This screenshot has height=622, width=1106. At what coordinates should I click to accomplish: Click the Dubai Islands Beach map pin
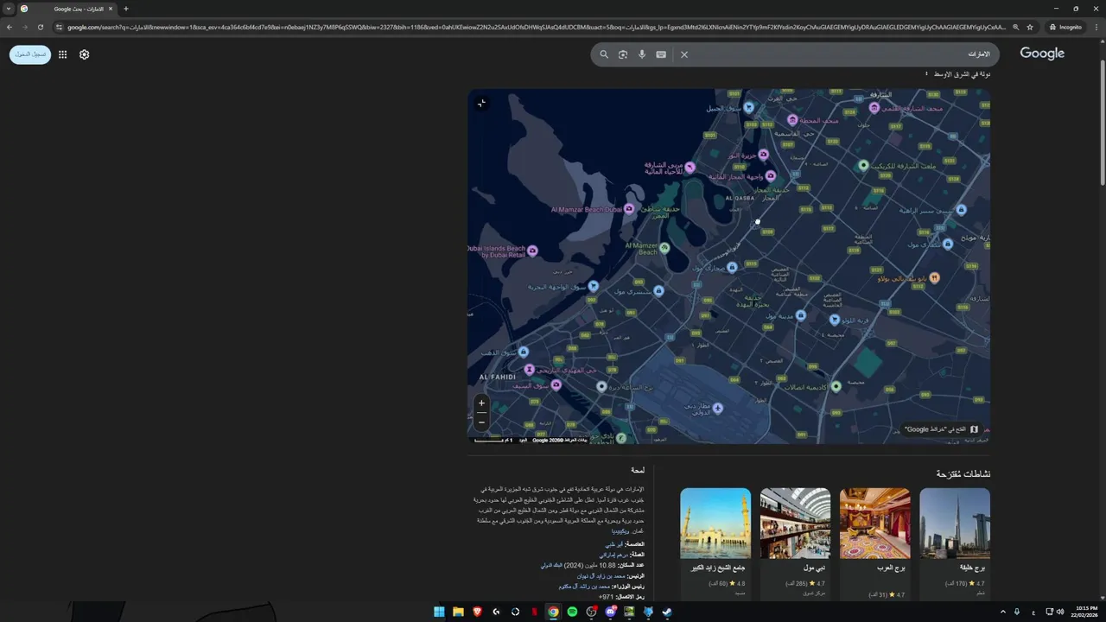tap(532, 251)
